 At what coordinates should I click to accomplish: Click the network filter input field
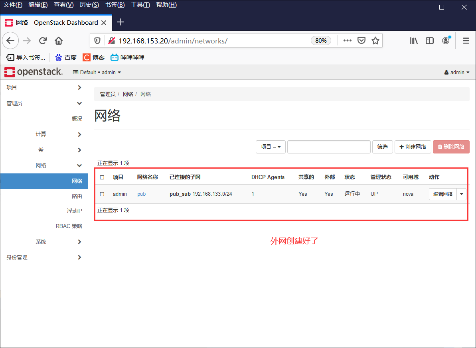tap(329, 147)
